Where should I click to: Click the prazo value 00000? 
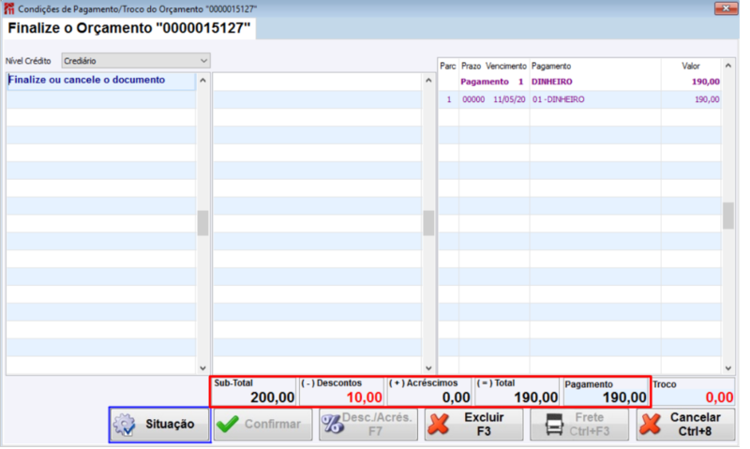pos(473,99)
